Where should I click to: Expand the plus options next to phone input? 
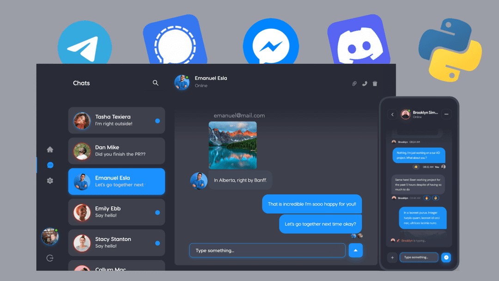pos(392,257)
